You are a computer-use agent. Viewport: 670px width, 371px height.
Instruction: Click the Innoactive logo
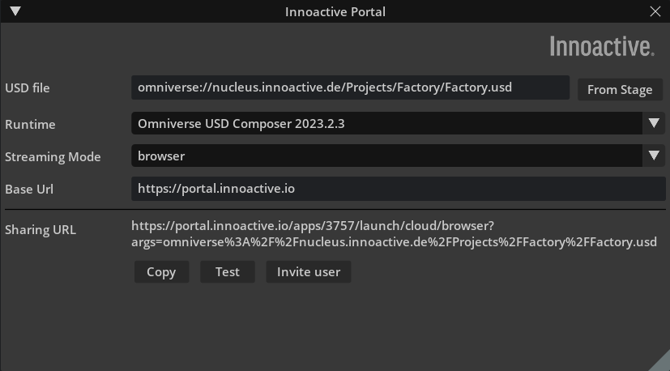pos(602,46)
